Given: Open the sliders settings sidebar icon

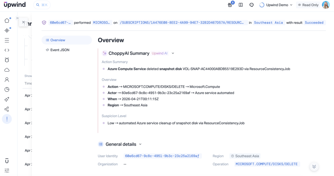Looking at the screenshot, I should click(7, 170).
